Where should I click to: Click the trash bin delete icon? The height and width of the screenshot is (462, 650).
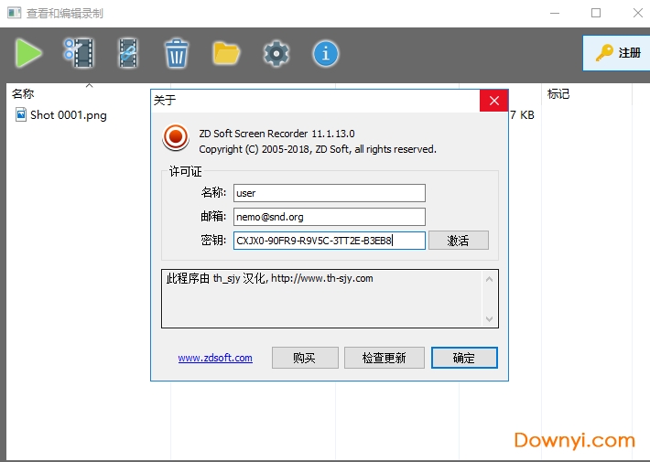click(x=176, y=53)
